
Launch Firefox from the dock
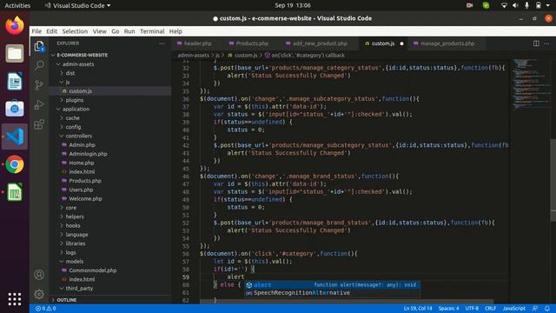(15, 25)
